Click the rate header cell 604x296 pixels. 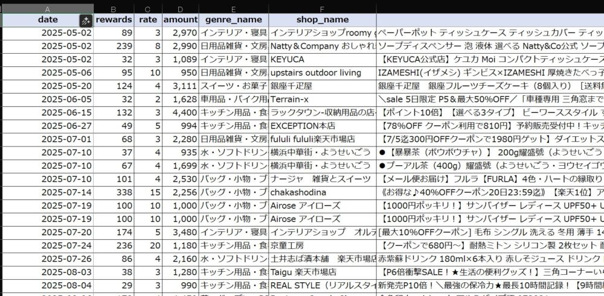147,20
